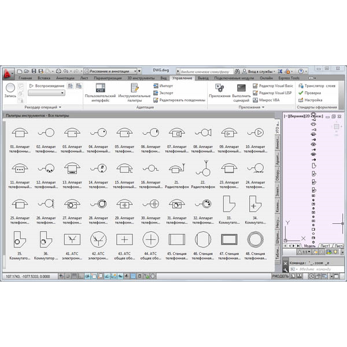Switch to the Вывод ribbon tab
This screenshot has width=347, height=347.
click(x=203, y=78)
